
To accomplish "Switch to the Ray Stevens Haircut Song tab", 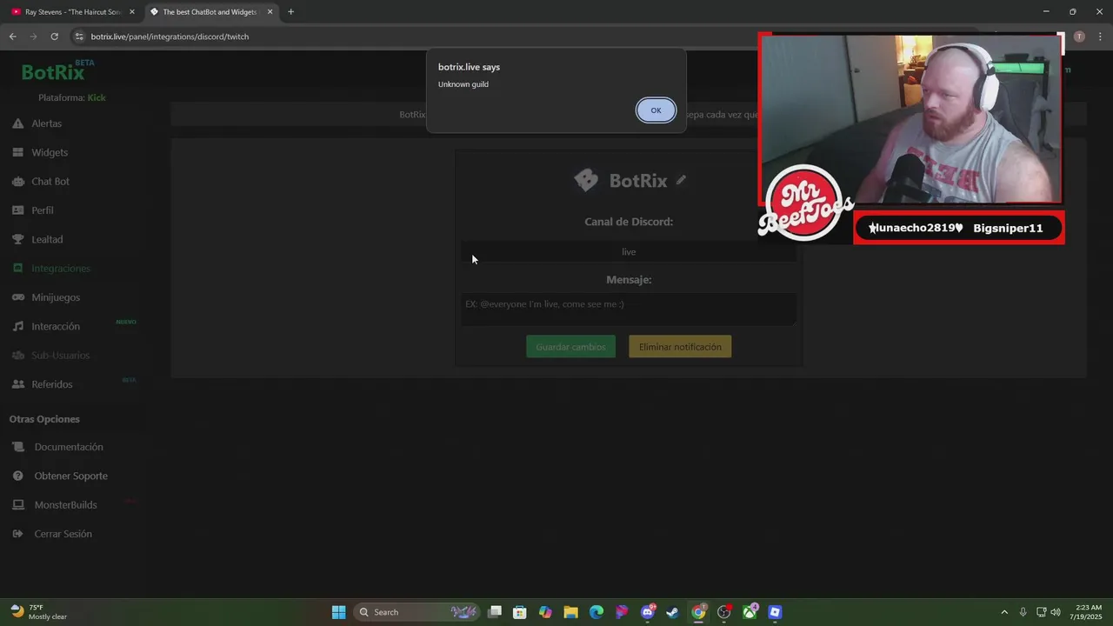I will point(72,12).
